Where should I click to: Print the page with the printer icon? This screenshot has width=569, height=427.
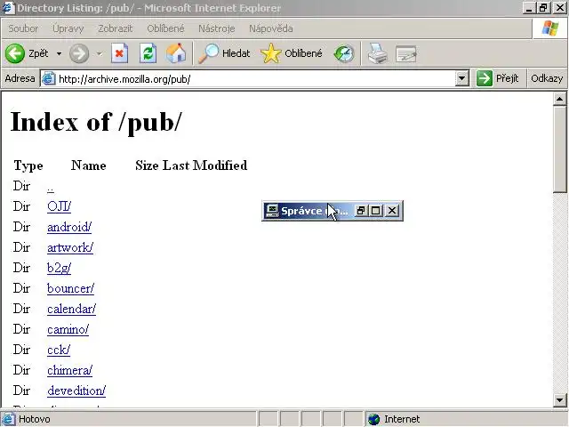click(377, 53)
